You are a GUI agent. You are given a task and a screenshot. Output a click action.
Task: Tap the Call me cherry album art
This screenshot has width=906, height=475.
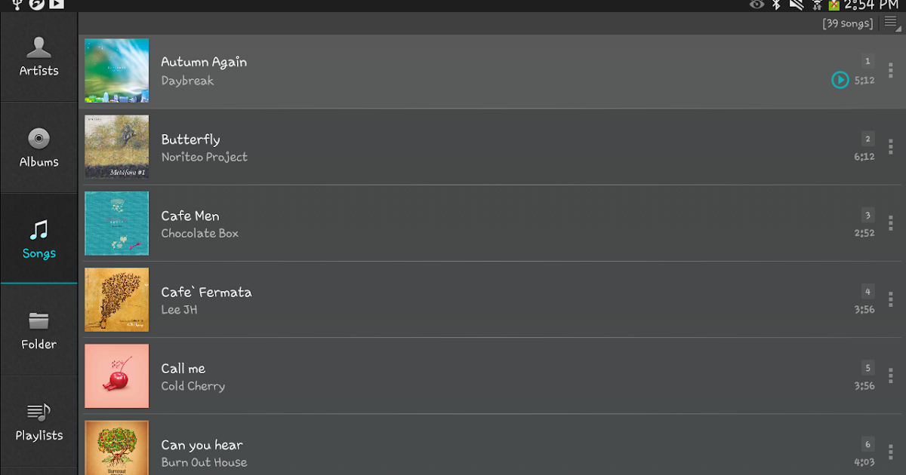tap(117, 375)
